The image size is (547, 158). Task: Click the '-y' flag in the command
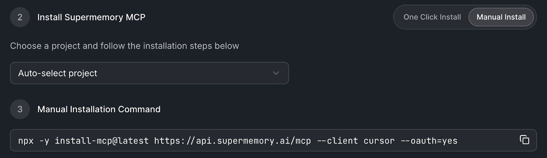(x=44, y=141)
